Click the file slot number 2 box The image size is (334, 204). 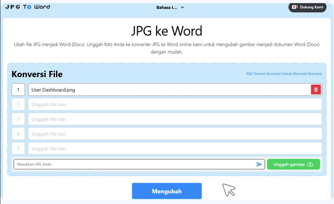coord(18,104)
